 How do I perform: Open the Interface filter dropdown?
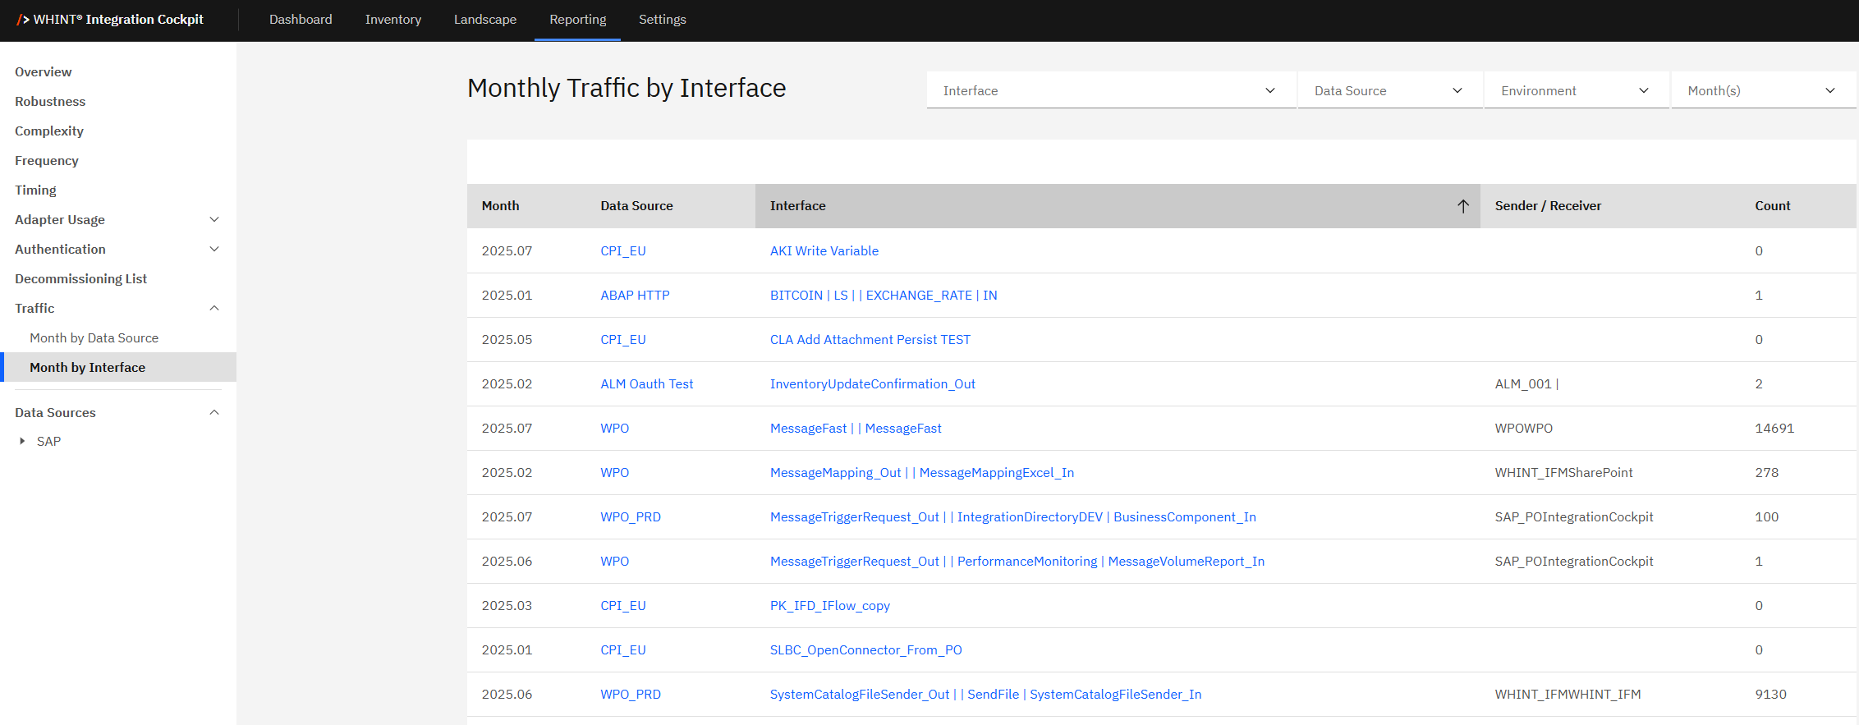click(1111, 91)
